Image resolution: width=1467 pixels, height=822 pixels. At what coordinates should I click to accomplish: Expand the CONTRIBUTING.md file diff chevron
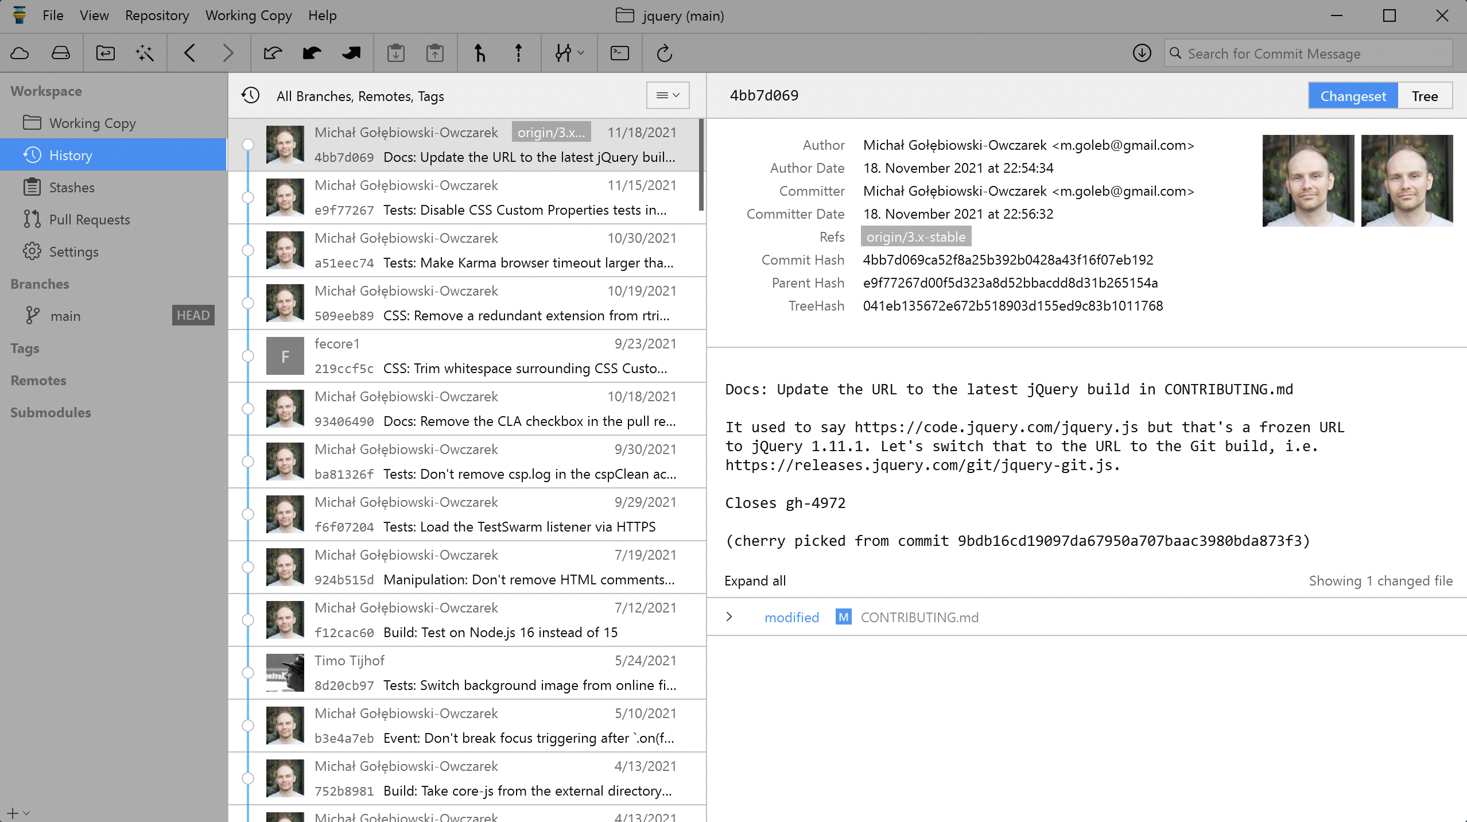[729, 617]
